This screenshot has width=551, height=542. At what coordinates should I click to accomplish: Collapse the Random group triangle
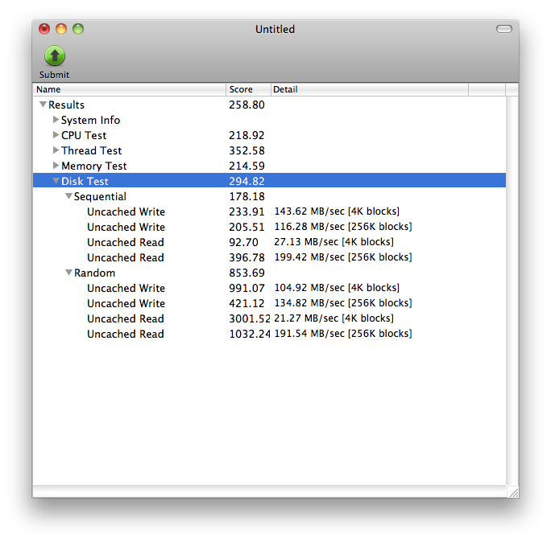(x=68, y=273)
